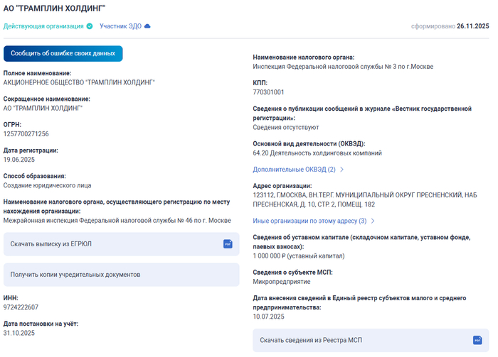This screenshot has width=498, height=357.
Task: Open Иные организации по этому адресу (3)
Action: click(x=309, y=221)
